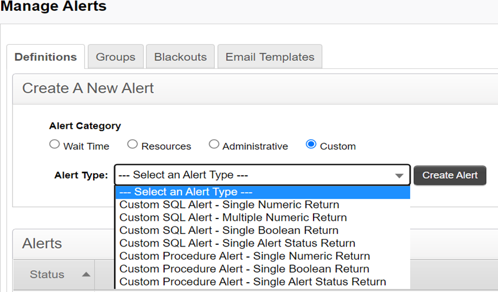Viewport: 498px width, 292px height.
Task: Collapse the Alert Type dropdown arrow
Action: 399,176
